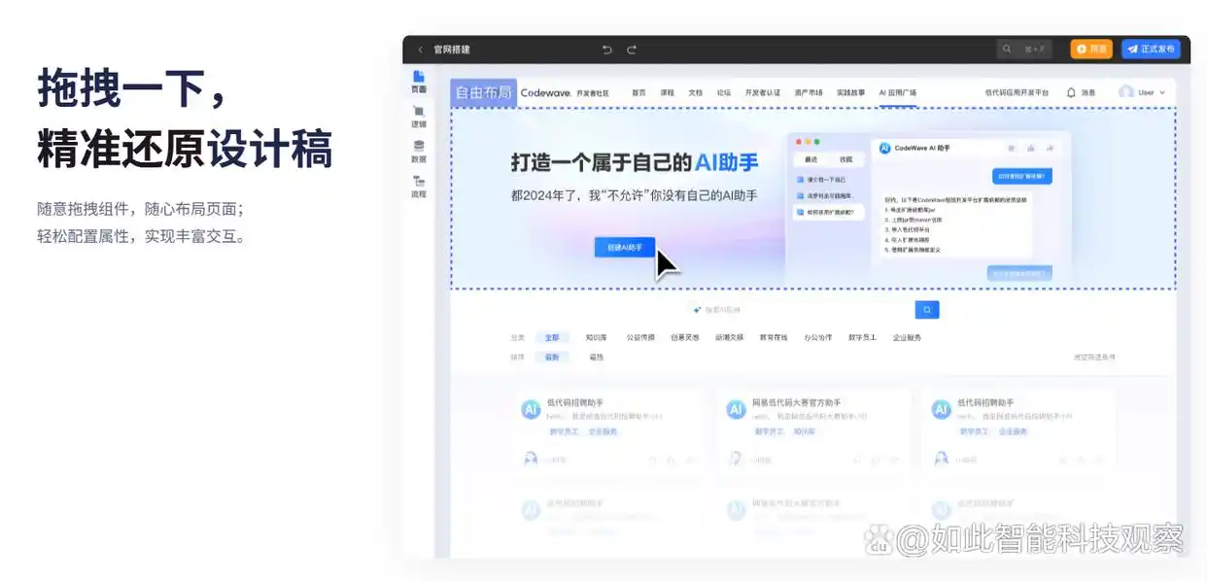
Task: Choose the 办公协作 category
Action: point(817,337)
